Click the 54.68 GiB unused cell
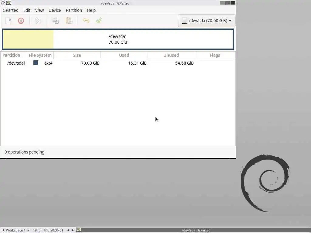This screenshot has height=233, width=311. [x=184, y=63]
